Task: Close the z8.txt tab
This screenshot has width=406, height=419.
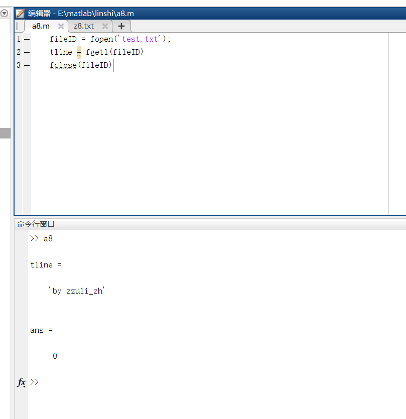Action: pos(105,26)
